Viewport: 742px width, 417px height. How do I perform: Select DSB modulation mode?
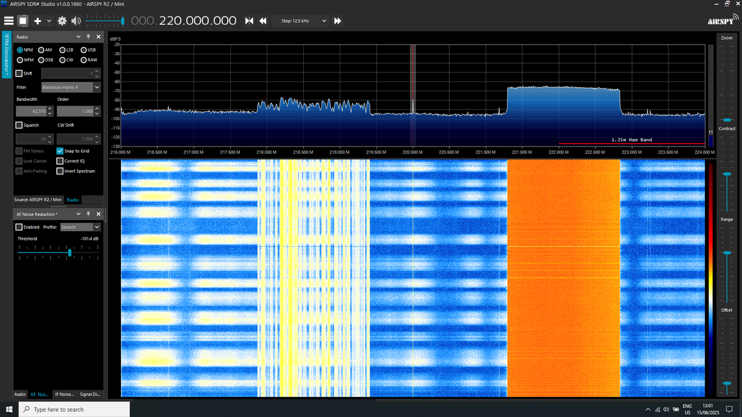45,60
